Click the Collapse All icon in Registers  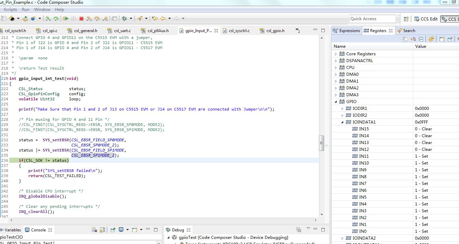coord(421,39)
